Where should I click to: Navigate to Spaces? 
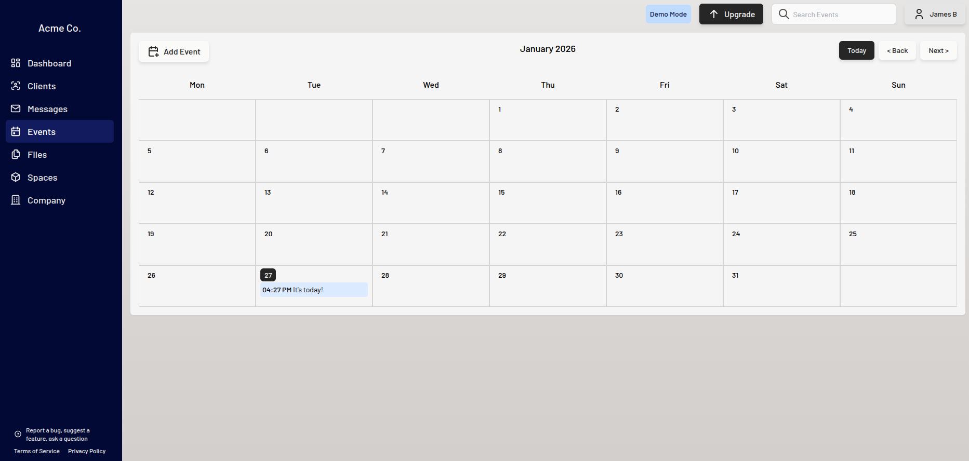[x=60, y=177]
